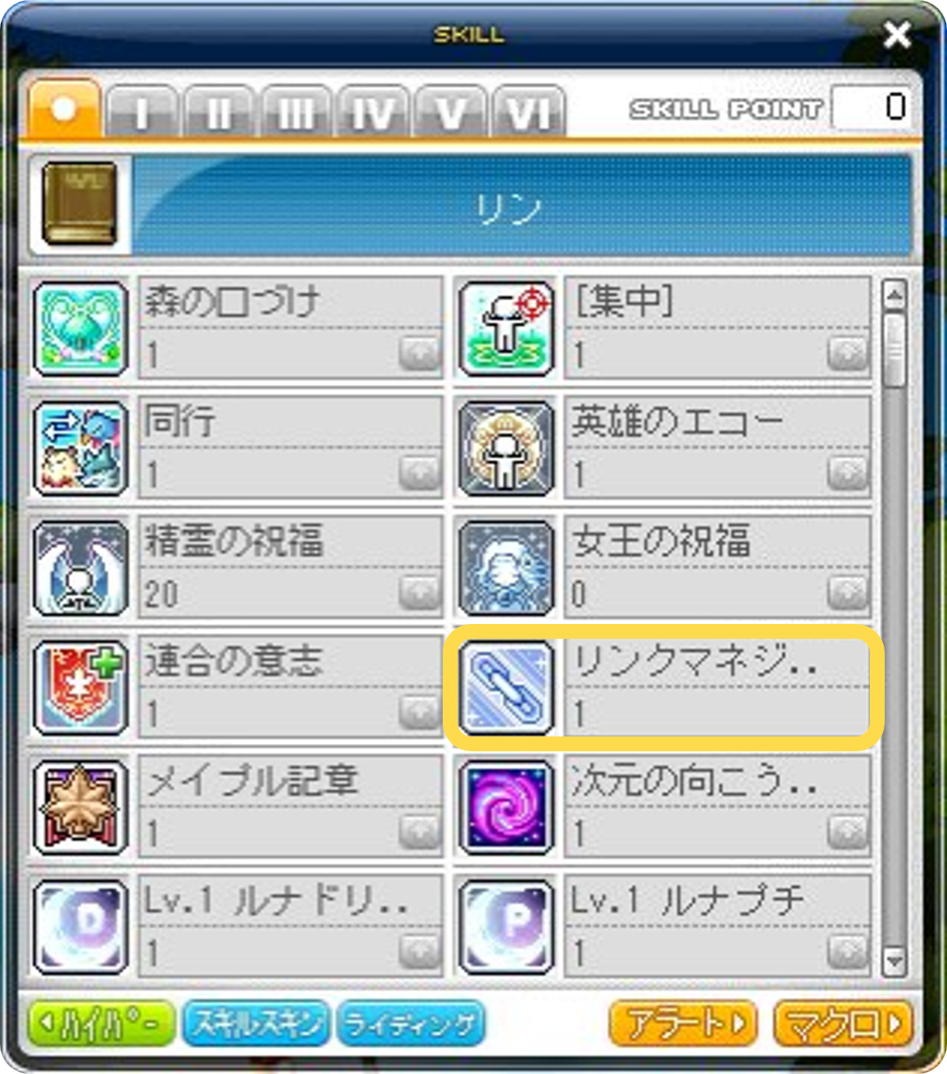
Task: Expand the アラート panel button
Action: point(683,1024)
